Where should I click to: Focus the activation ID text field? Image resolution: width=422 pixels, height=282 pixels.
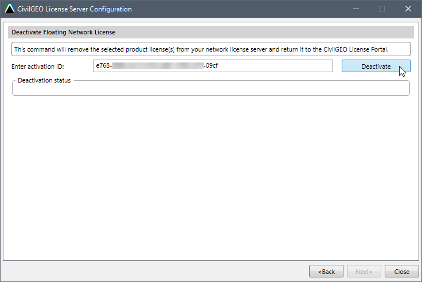pyautogui.click(x=213, y=66)
